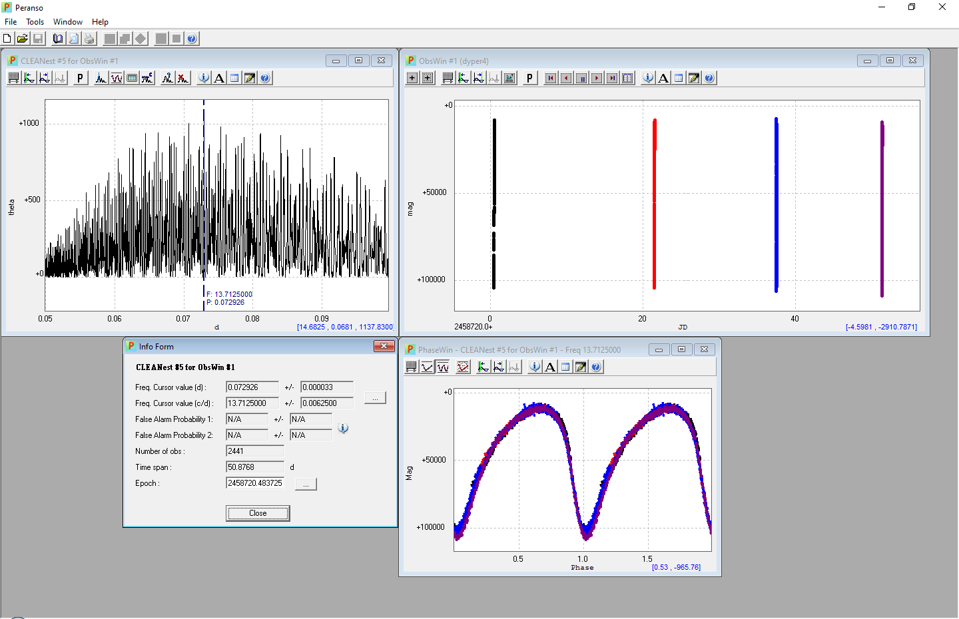
Task: Toggle the single-phase curve view in PhaseWin toolbar
Action: (x=428, y=367)
